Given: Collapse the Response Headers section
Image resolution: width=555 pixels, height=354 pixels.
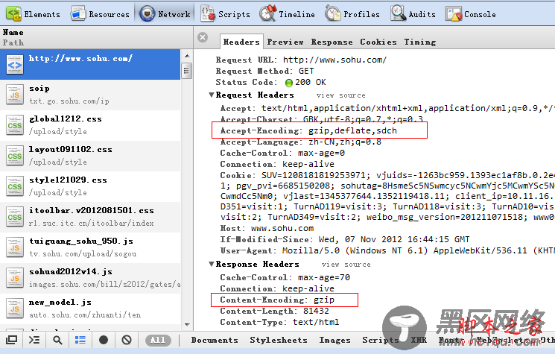Looking at the screenshot, I should pos(212,264).
